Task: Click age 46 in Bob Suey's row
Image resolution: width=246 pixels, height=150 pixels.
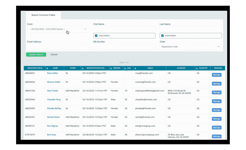Action: [x=126, y=135]
